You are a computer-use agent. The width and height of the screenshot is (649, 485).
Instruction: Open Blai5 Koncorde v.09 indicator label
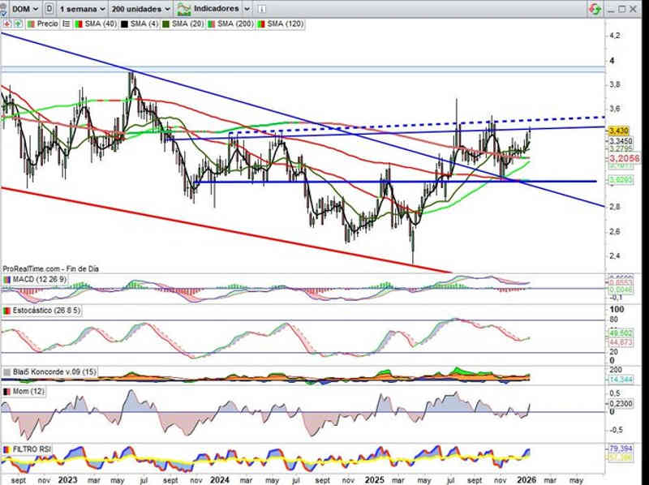click(x=47, y=372)
